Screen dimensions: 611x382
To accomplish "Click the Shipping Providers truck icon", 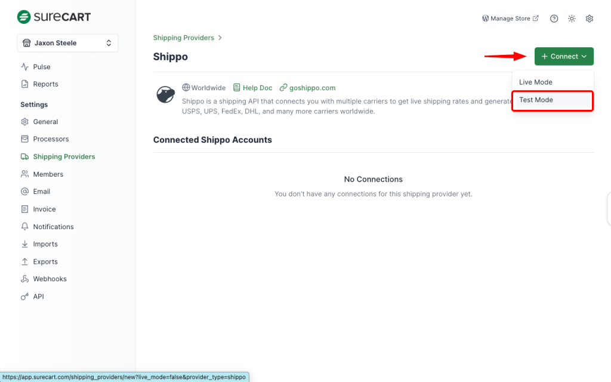I will pos(24,156).
